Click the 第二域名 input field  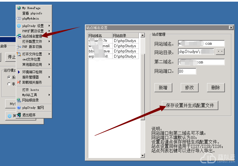[x=201, y=62]
